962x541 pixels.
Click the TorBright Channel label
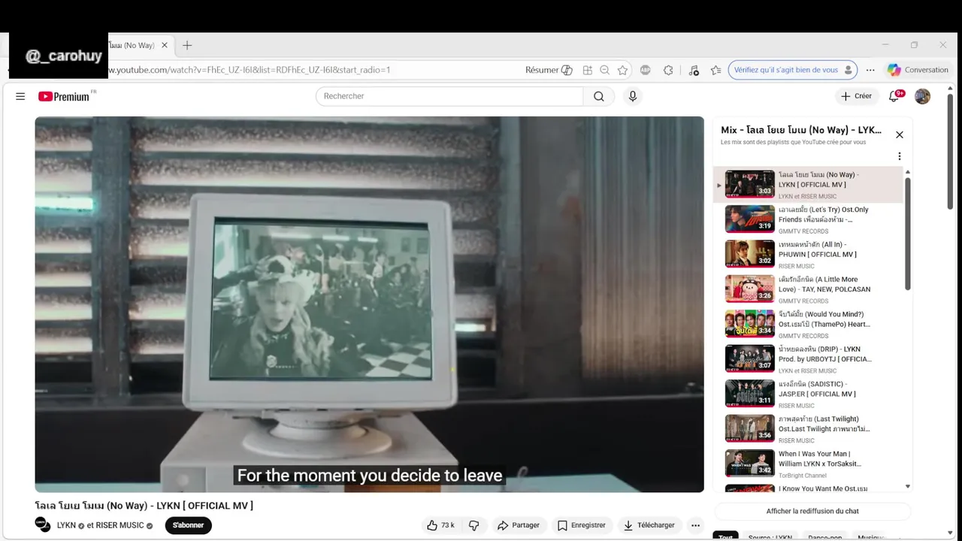coord(803,476)
